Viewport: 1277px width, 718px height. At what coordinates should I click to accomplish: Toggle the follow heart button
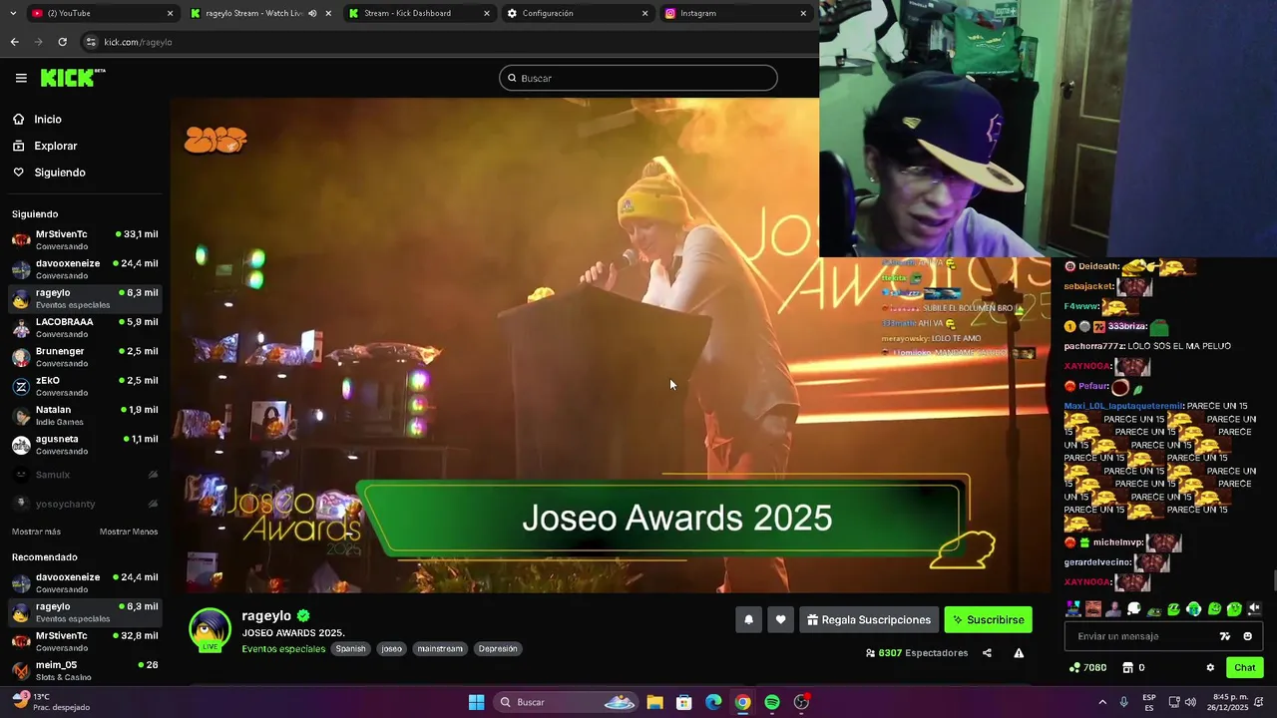click(x=780, y=619)
